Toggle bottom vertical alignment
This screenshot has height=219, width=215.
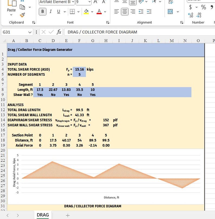(133, 2)
